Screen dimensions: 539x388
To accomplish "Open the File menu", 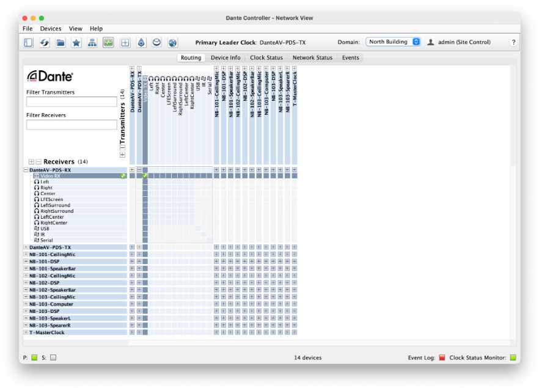I will coord(28,29).
